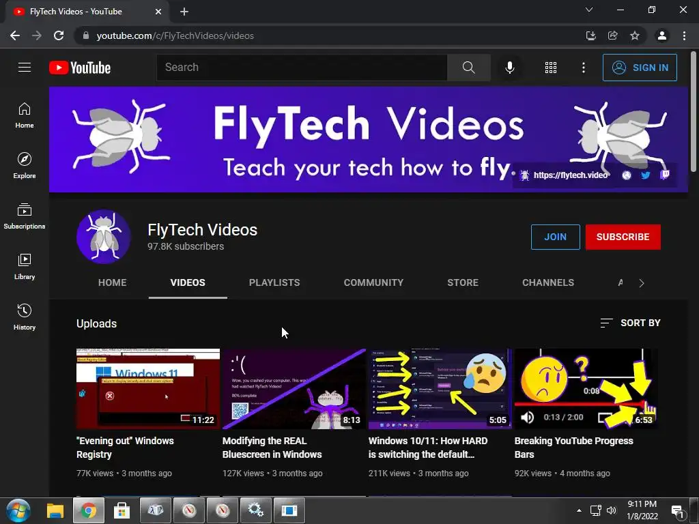The image size is (699, 524).
Task: Open Explore in the sidebar
Action: pyautogui.click(x=25, y=166)
